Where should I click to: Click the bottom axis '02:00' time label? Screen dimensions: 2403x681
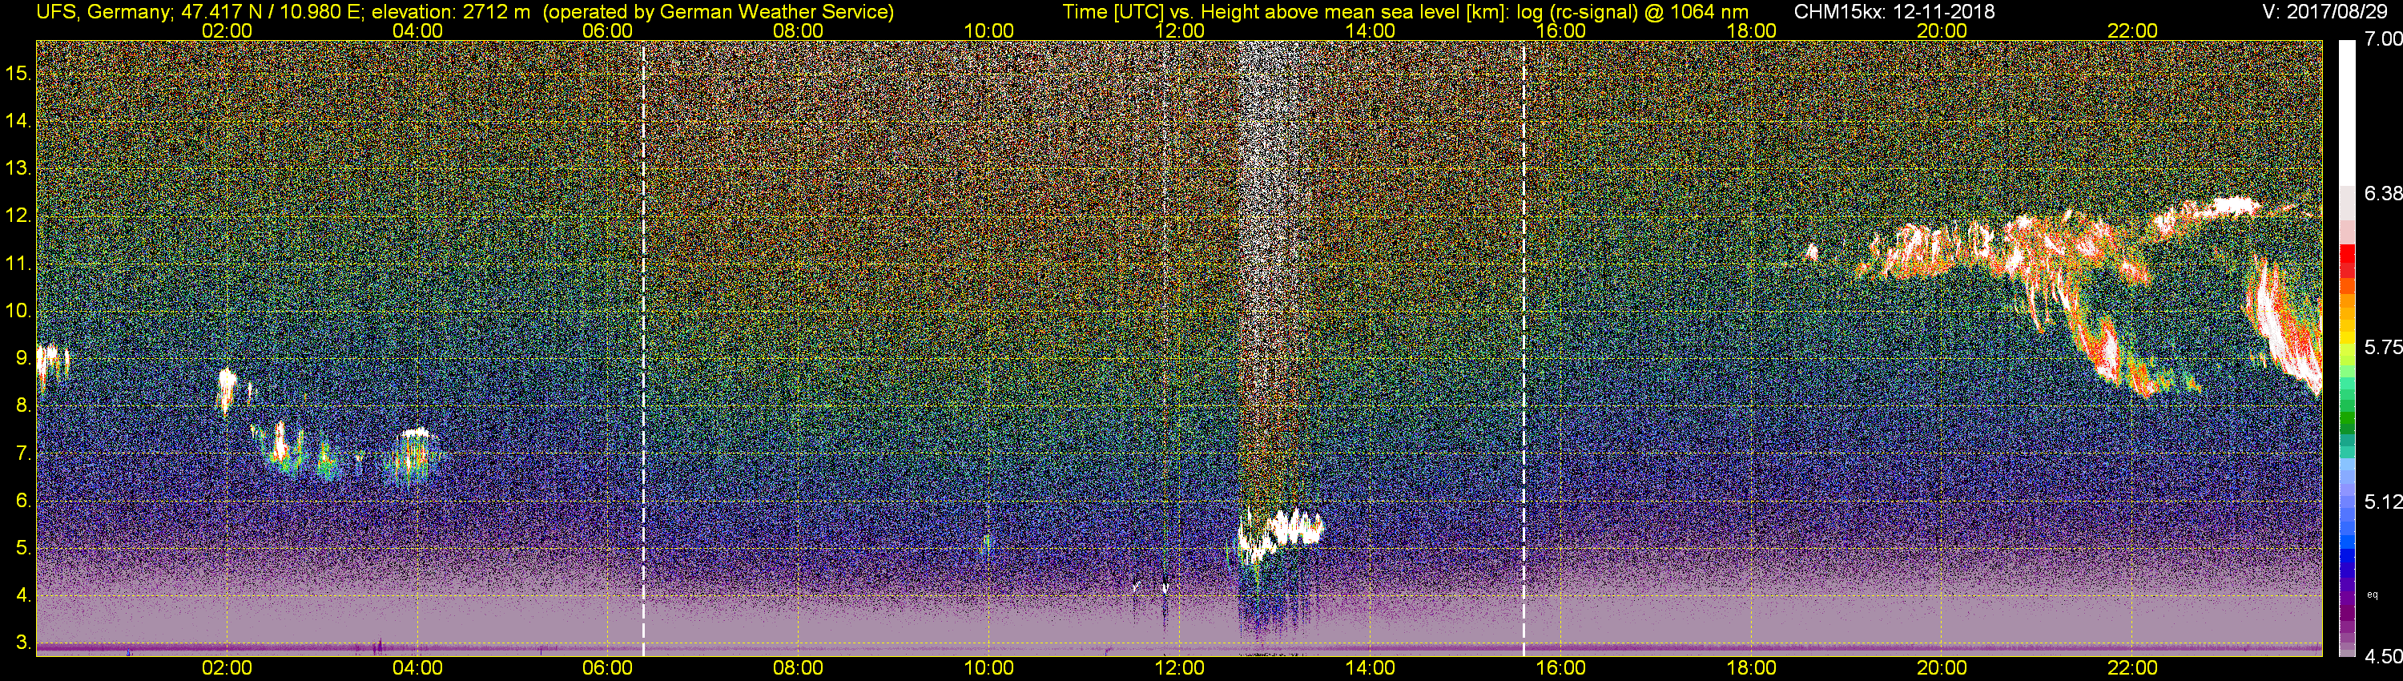coord(227,668)
